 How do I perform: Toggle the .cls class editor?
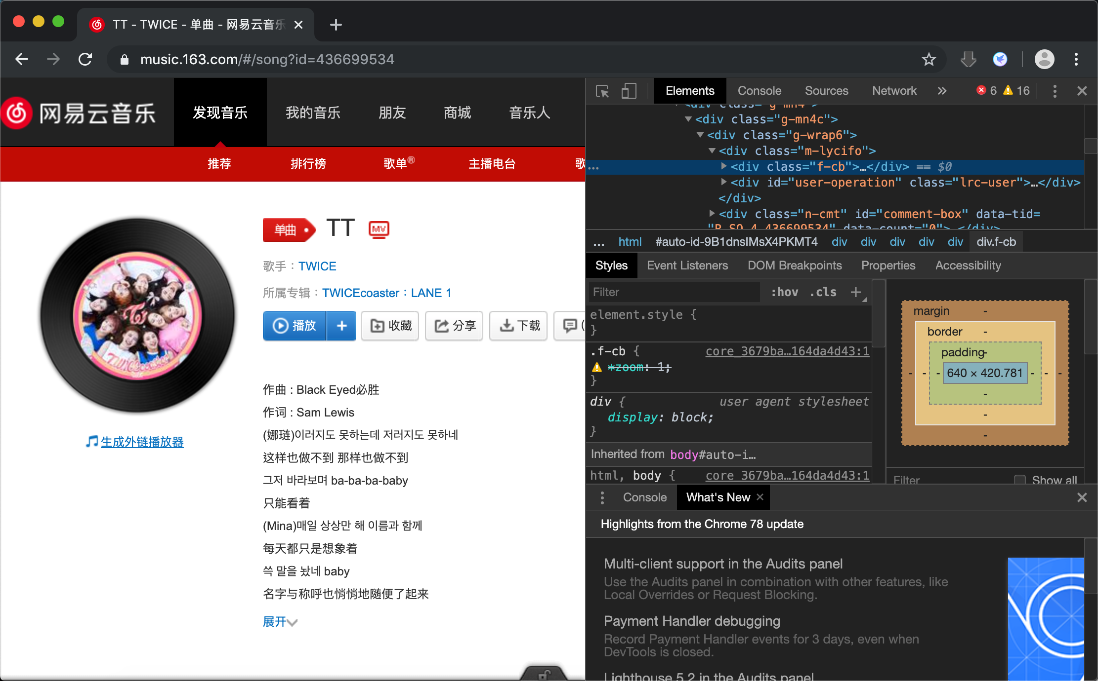pos(823,292)
